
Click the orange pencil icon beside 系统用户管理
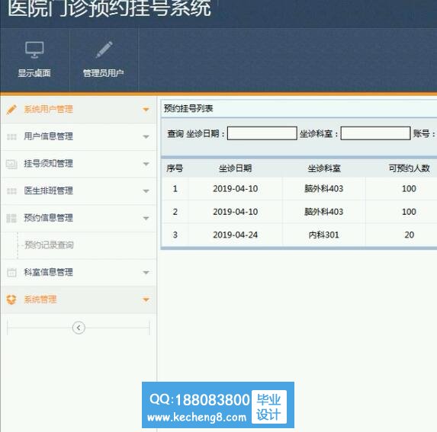[11, 110]
